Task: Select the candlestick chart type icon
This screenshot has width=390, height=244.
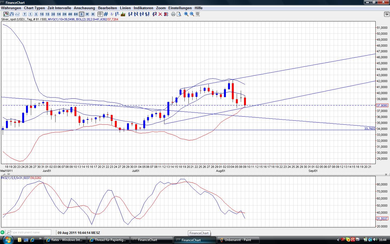Action: point(6,14)
